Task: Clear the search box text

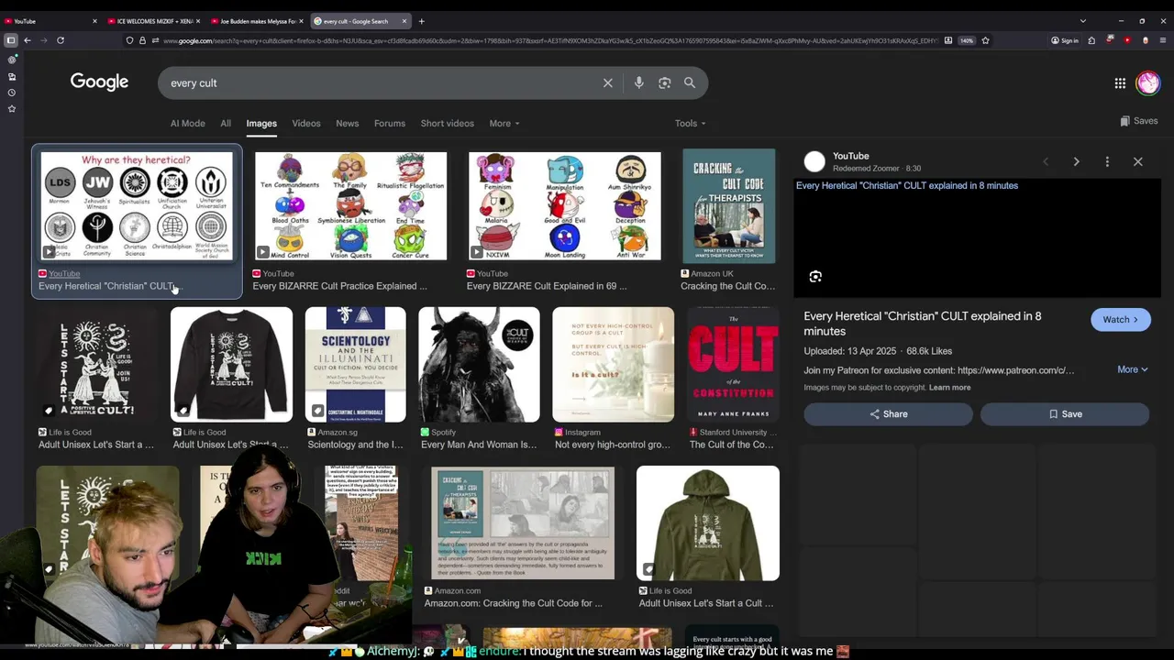Action: (607, 82)
